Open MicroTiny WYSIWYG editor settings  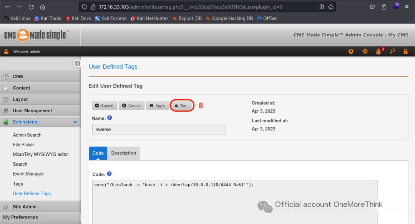click(41, 155)
